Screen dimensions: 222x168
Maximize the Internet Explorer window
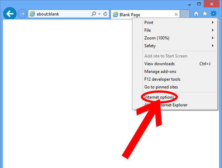pyautogui.click(x=199, y=4)
